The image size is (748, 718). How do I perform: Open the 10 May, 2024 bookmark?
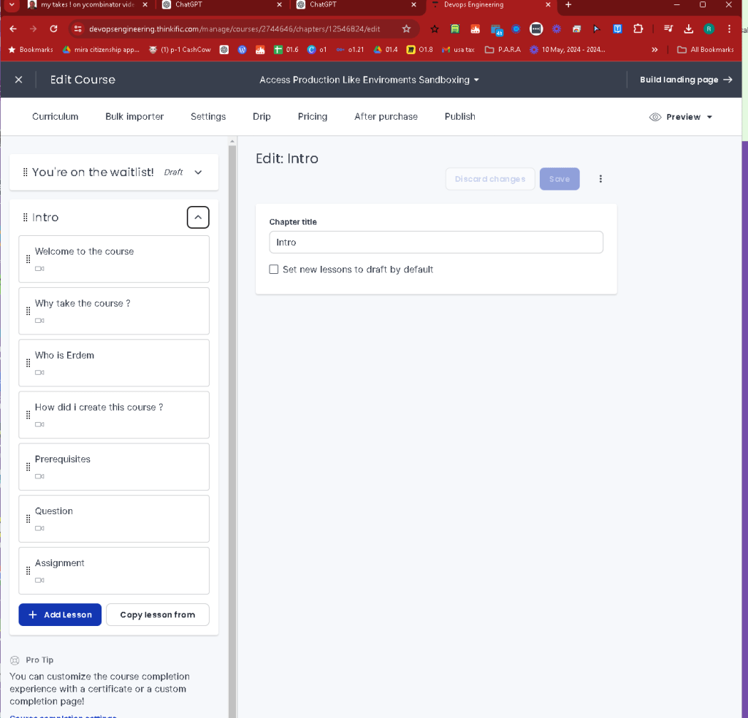tap(568, 50)
